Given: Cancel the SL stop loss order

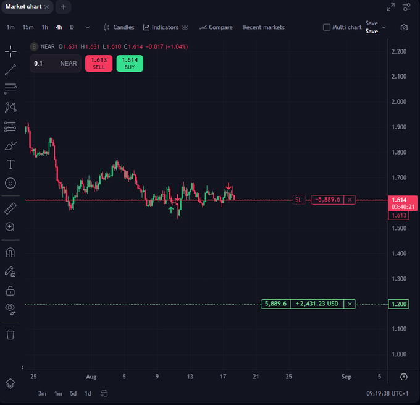Looking at the screenshot, I should coord(350,200).
